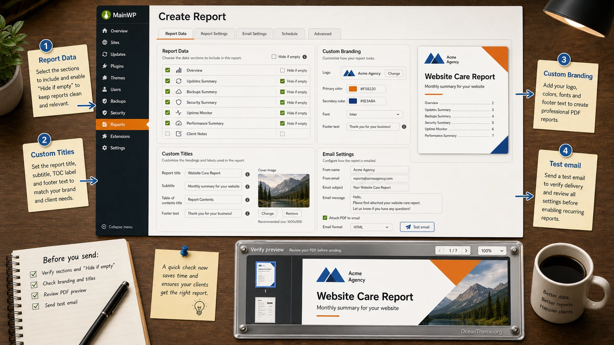Open the Backups shield icon in sidebar
Screen dimensions: 614x345
(105, 101)
